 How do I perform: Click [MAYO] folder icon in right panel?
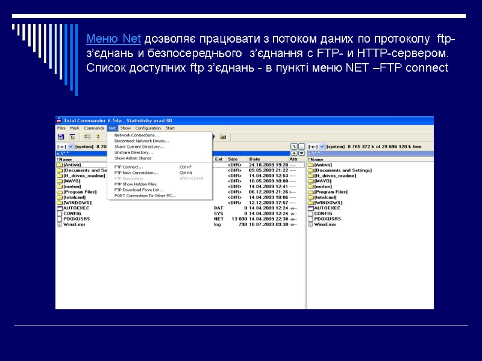pos(310,181)
